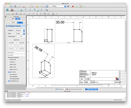Viewport: 131px width, 108px height.
Task: Click the Axonometric view icon
Action: [x=17, y=10]
